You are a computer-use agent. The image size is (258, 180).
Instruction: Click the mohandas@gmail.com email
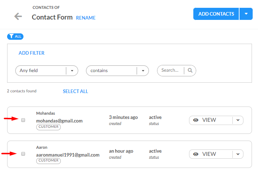(x=59, y=121)
